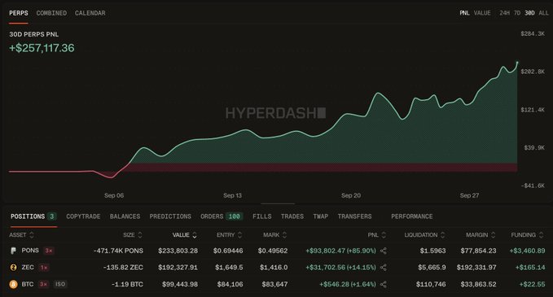
Task: Open the TRANSFERS tab
Action: pyautogui.click(x=354, y=216)
